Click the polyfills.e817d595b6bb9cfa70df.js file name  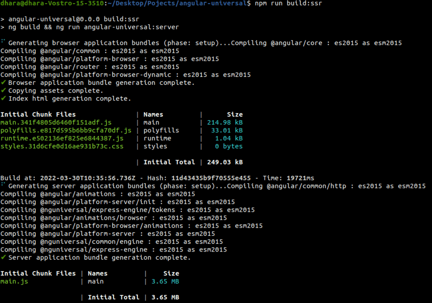click(x=66, y=130)
